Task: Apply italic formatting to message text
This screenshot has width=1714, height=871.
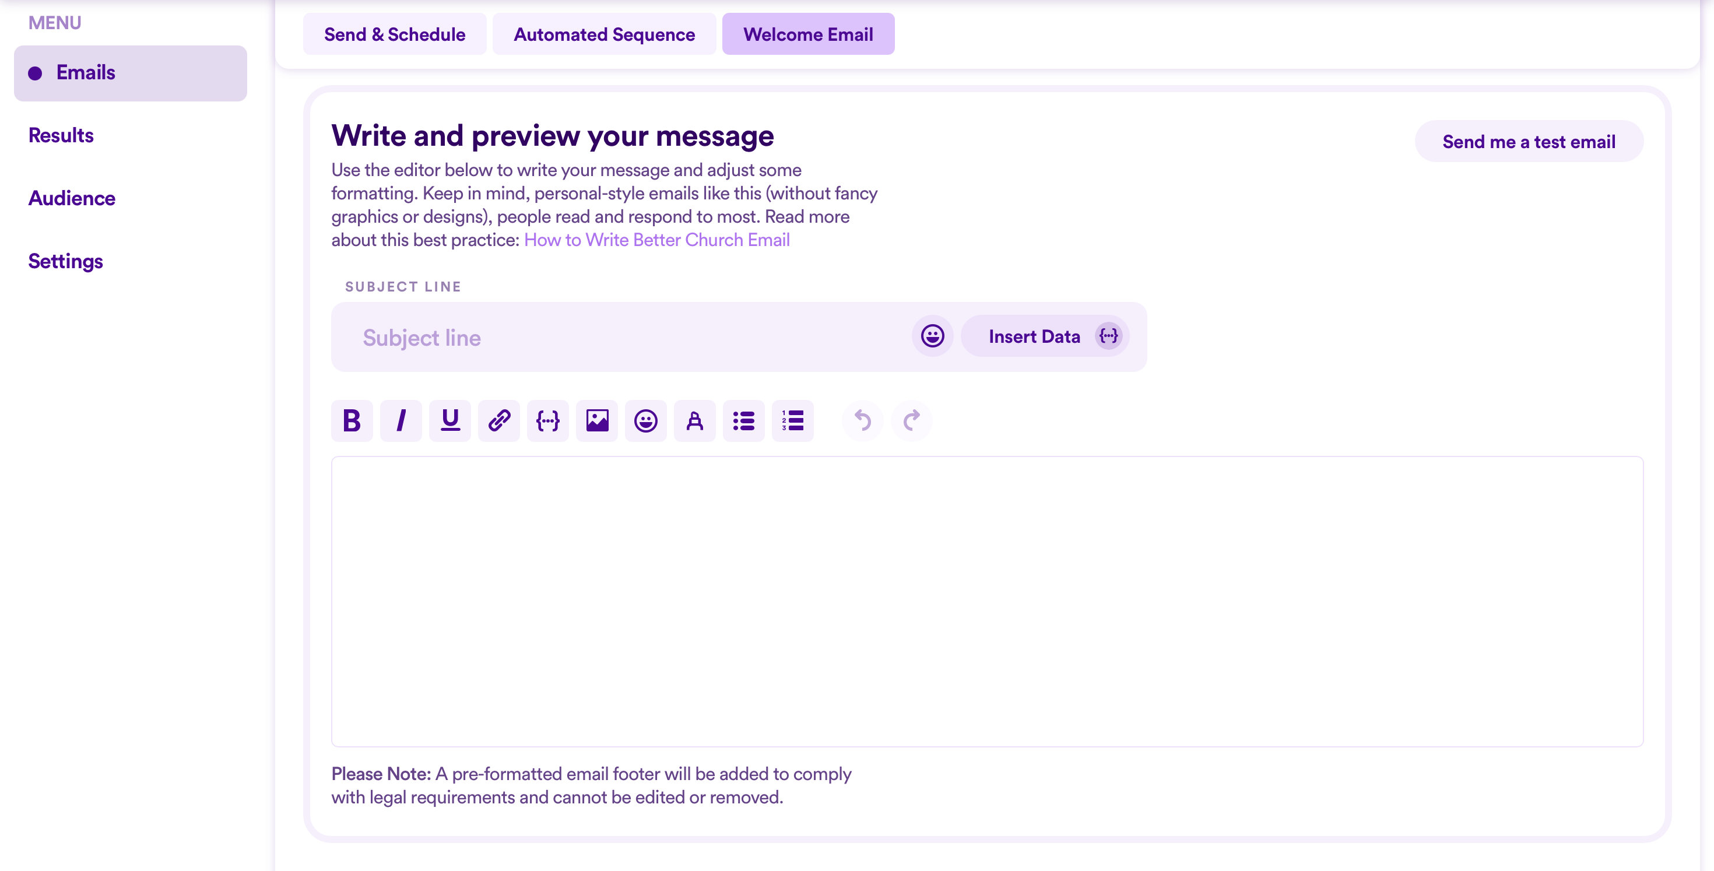Action: coord(401,420)
